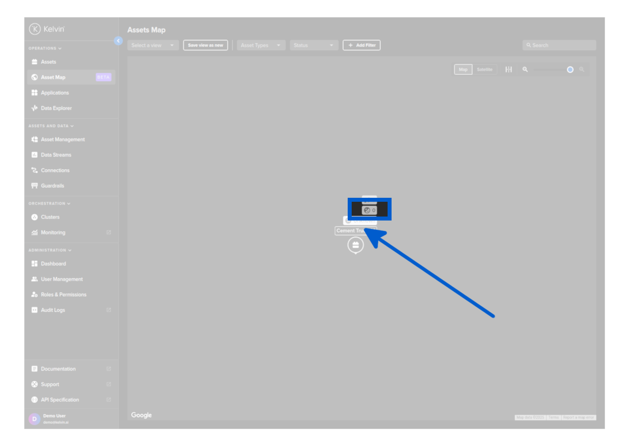630x447 pixels.
Task: Click the column layout icon beside Satellite
Action: (508, 69)
